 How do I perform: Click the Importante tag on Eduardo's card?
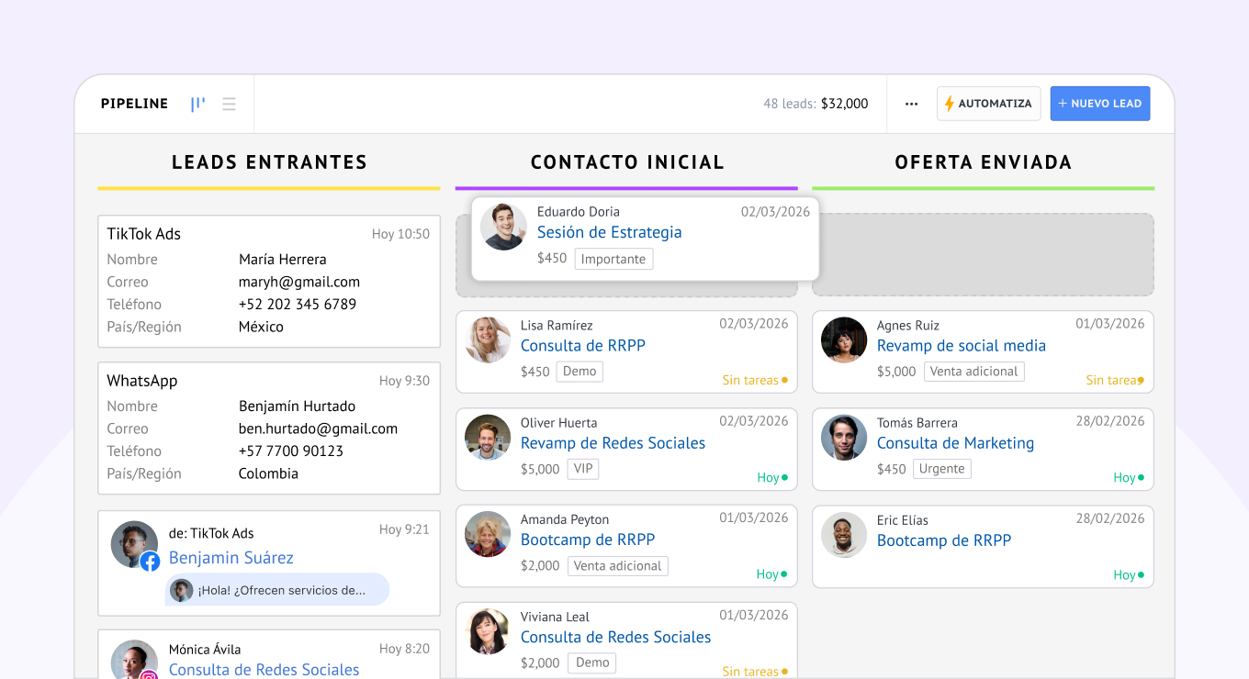point(613,260)
